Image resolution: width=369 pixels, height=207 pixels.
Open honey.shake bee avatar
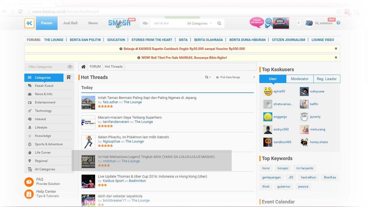point(304,142)
